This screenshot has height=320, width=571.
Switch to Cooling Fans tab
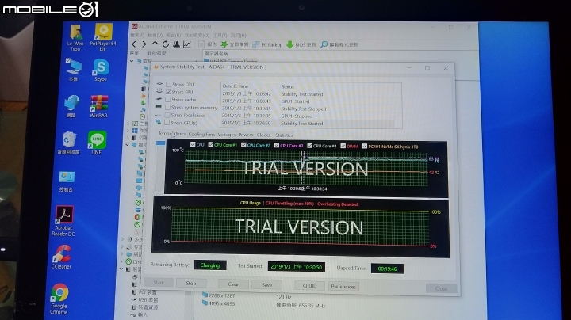201,134
